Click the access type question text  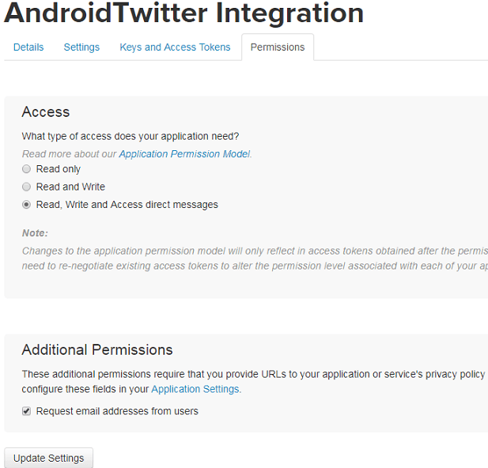click(x=131, y=136)
